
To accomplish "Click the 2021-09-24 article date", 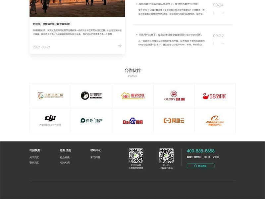I will (x=42, y=47).
